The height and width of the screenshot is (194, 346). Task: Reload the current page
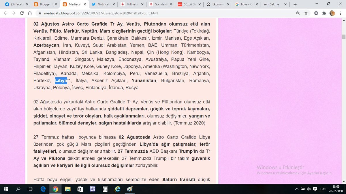point(22,13)
